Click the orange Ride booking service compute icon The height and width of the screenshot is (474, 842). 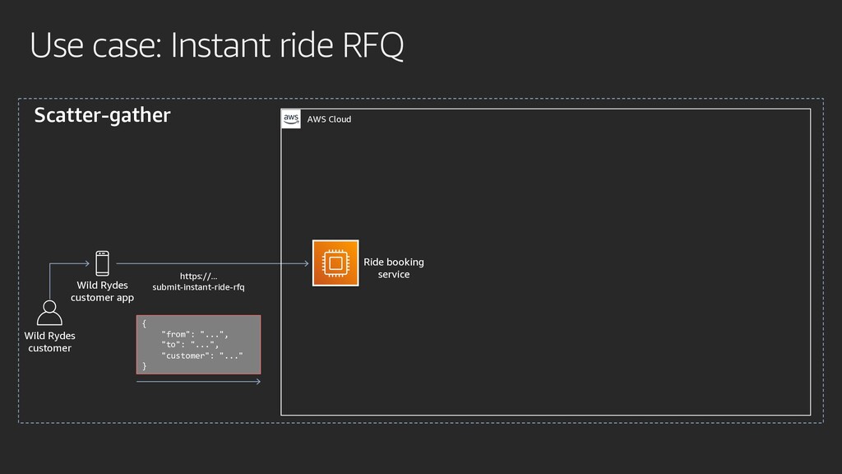click(335, 263)
